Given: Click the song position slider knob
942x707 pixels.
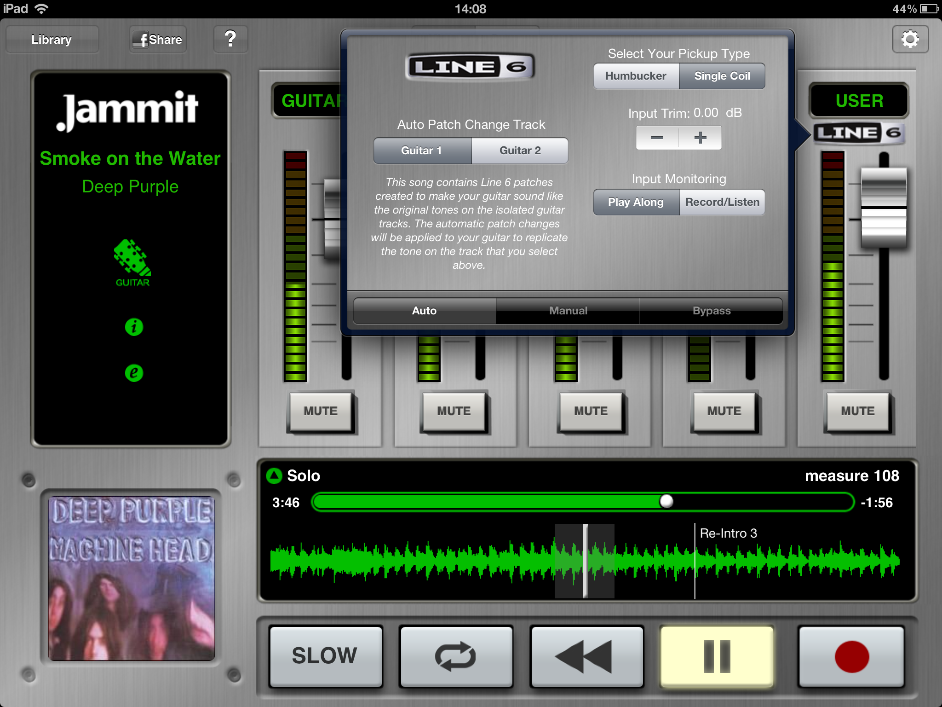Looking at the screenshot, I should [x=666, y=501].
